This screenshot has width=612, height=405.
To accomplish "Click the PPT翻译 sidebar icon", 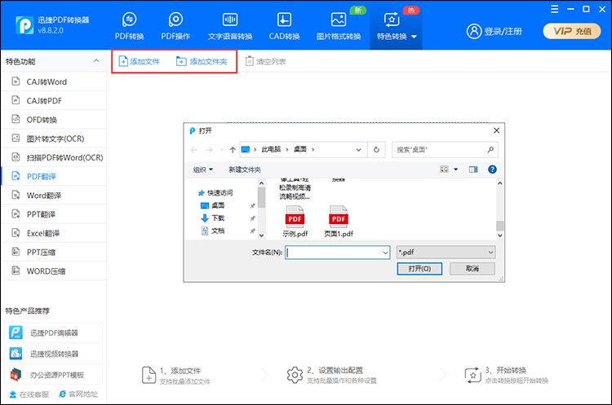I will coord(16,214).
